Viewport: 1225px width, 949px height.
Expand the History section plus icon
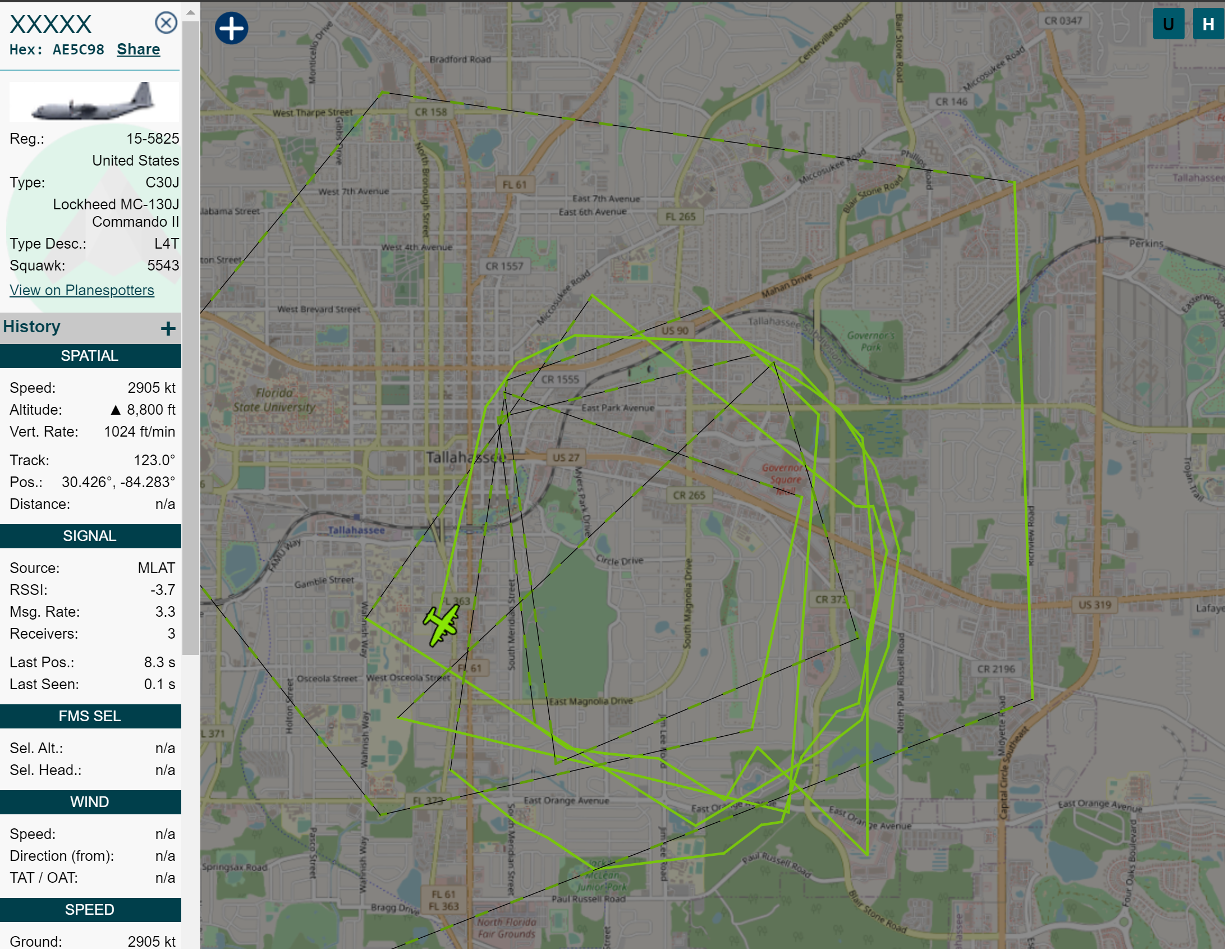pyautogui.click(x=168, y=328)
